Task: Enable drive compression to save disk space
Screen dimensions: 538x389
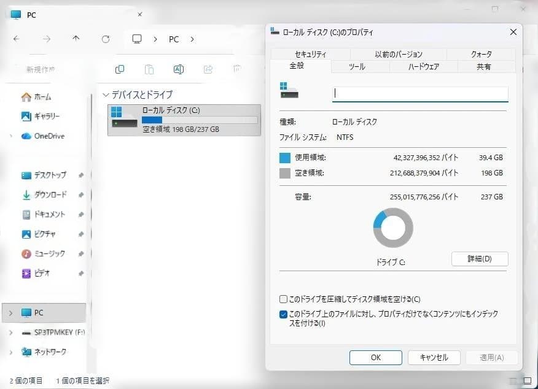Action: click(x=284, y=299)
